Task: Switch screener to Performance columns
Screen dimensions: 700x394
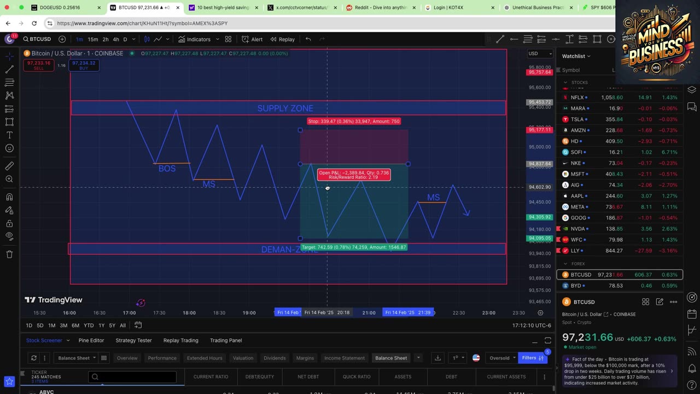Action: pyautogui.click(x=162, y=358)
